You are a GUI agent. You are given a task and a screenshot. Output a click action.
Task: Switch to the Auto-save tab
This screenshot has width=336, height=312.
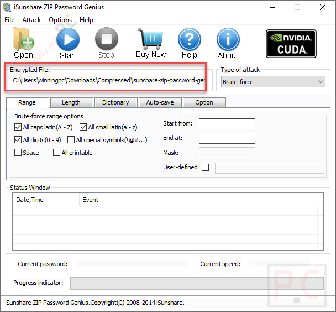(160, 102)
